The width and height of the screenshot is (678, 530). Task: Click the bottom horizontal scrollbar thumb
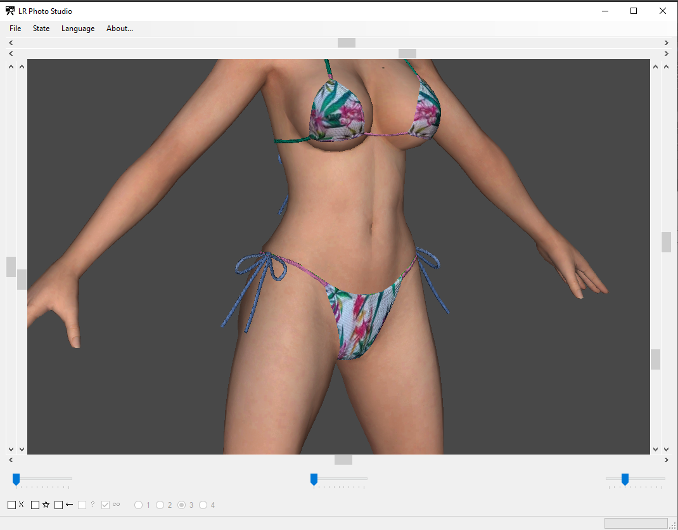343,460
